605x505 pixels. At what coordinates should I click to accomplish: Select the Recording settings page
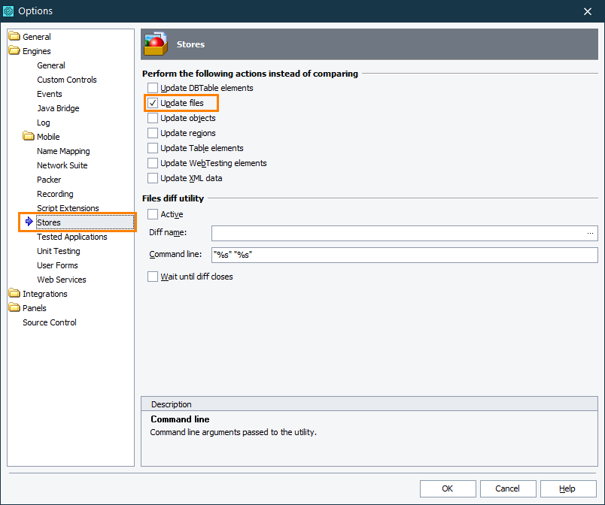(x=56, y=193)
